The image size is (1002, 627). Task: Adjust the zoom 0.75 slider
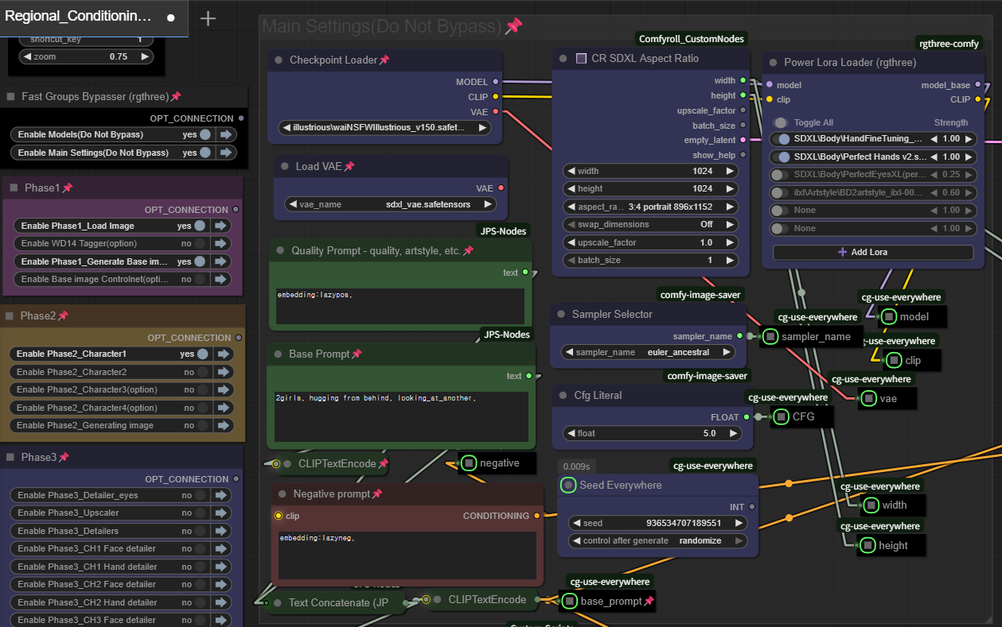[x=86, y=56]
